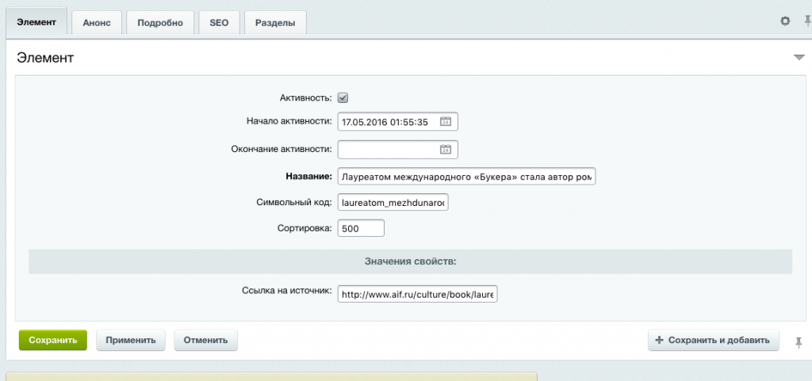This screenshot has width=812, height=381.
Task: Click the pin icon beside Сохранить и добавить
Action: click(799, 341)
